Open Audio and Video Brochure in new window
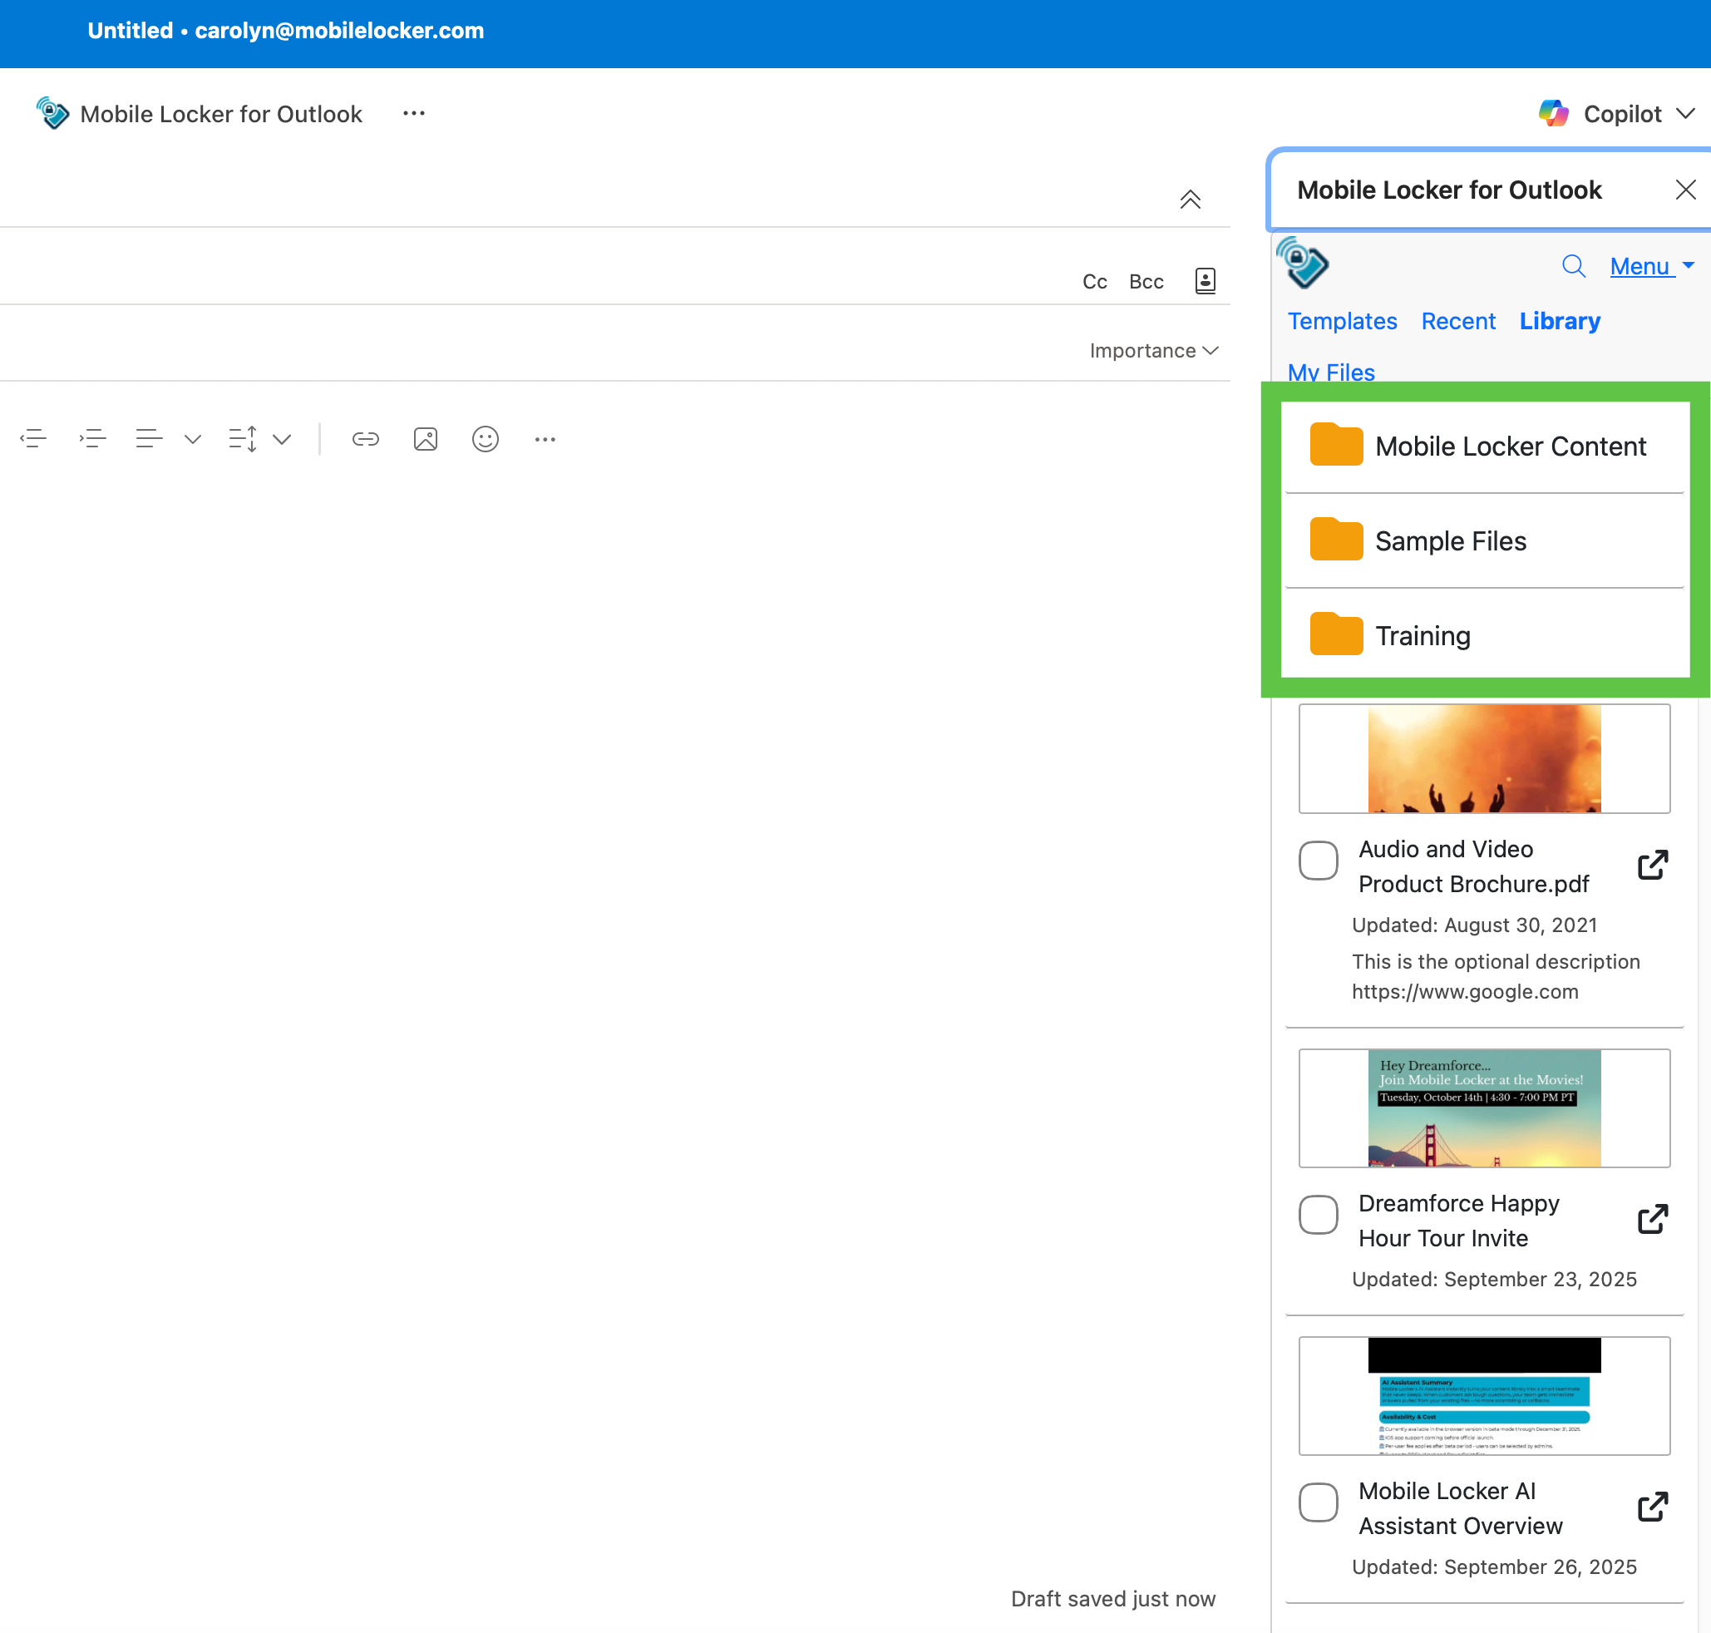 click(x=1652, y=866)
